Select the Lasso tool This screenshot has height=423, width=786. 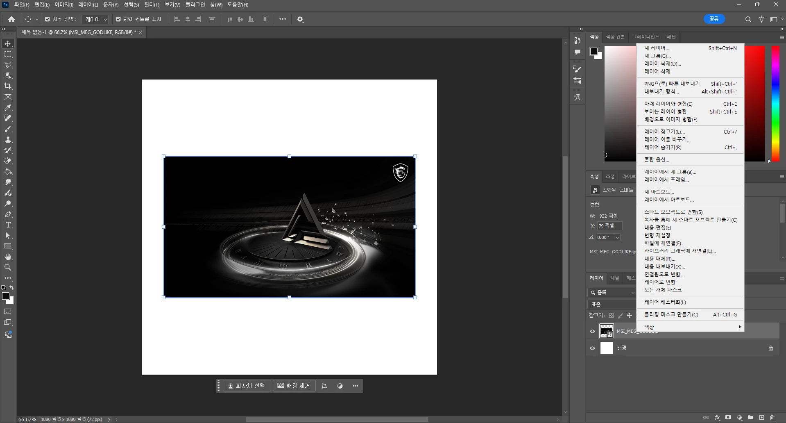8,65
